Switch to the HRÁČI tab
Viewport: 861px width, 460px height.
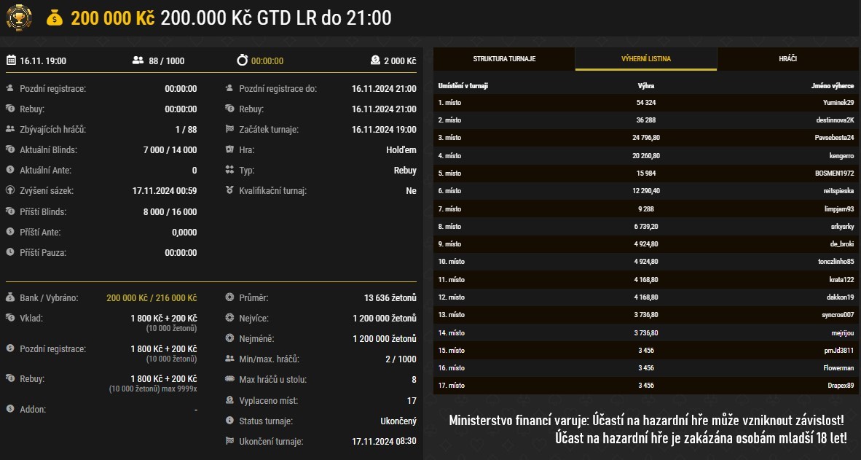tap(789, 59)
